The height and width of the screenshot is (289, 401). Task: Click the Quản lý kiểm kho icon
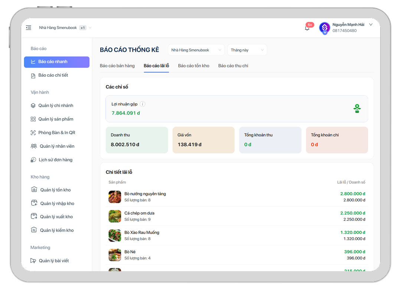(x=34, y=230)
